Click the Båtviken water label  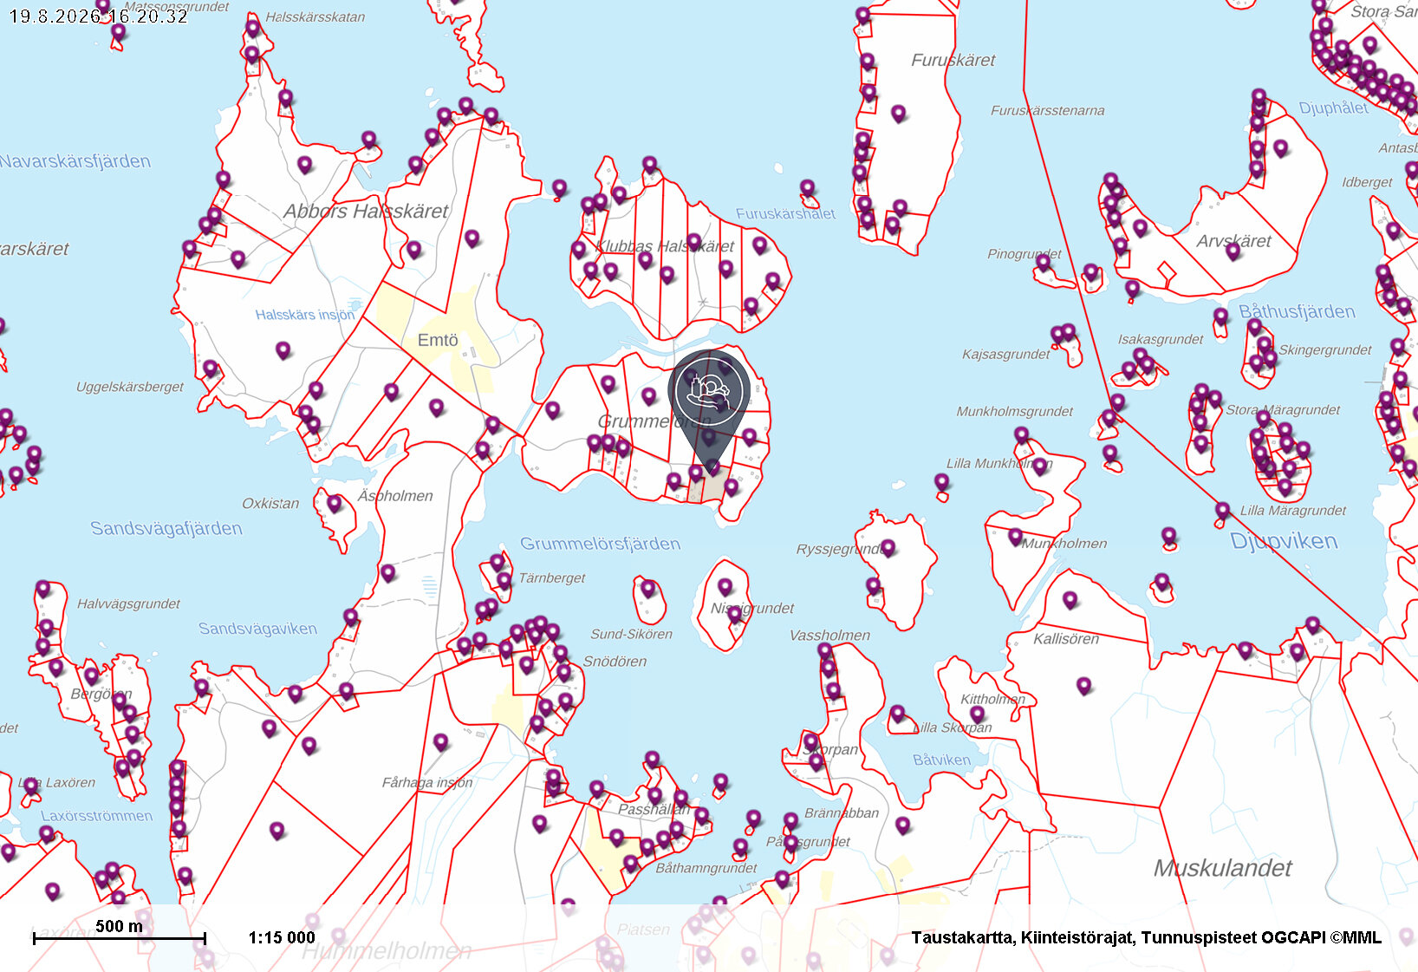[941, 760]
